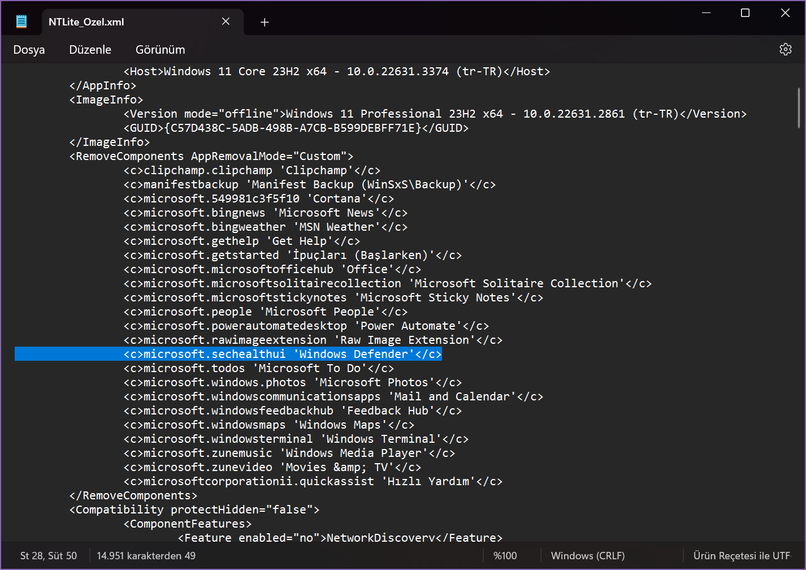Screen dimensions: 806x570
Task: Click the manifestbackup 'Manifest Backup' line
Action: click(x=310, y=184)
